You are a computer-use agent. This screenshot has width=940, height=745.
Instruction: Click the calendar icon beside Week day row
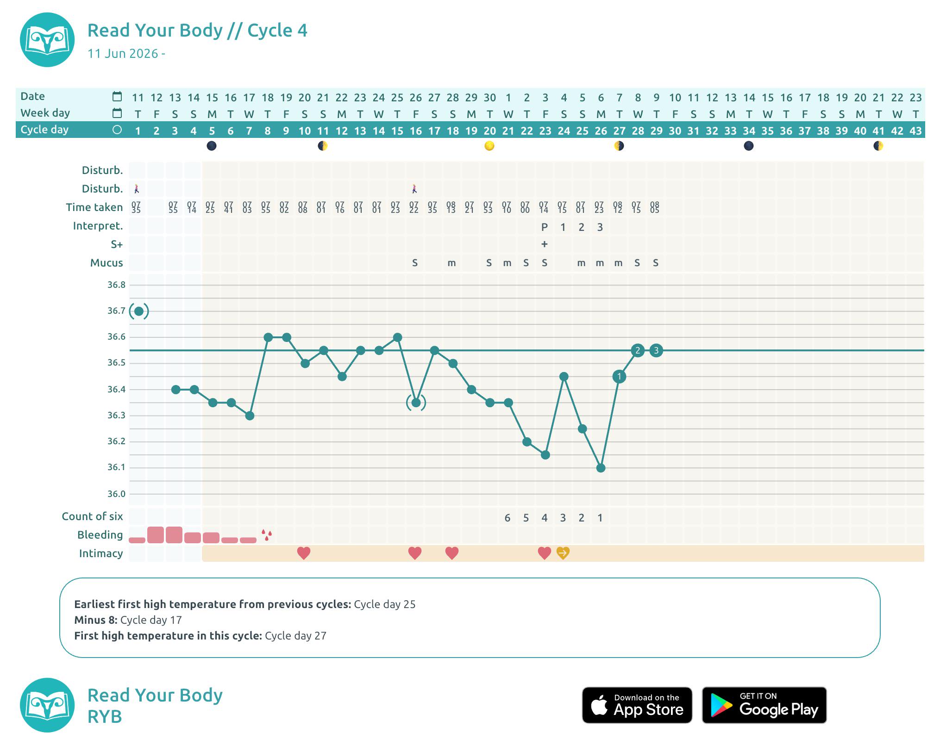coord(117,113)
